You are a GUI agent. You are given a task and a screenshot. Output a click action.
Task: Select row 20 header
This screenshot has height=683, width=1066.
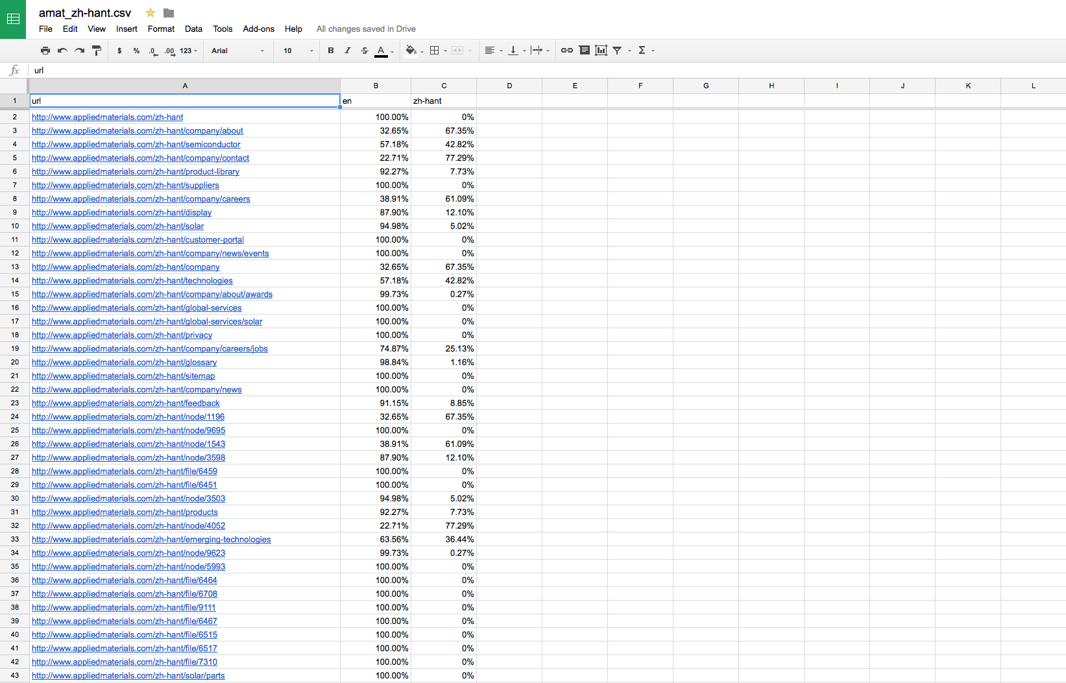(x=14, y=362)
